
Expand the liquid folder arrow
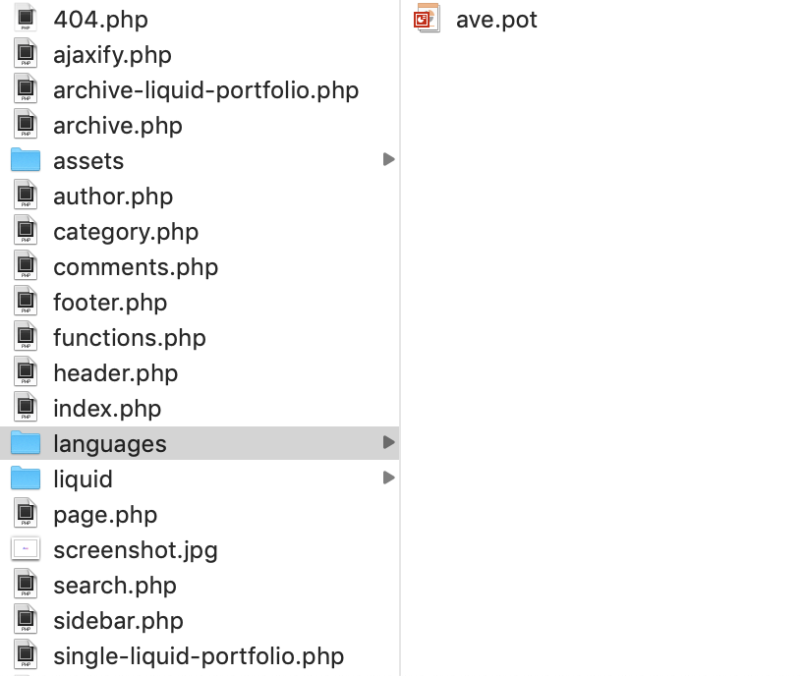389,478
